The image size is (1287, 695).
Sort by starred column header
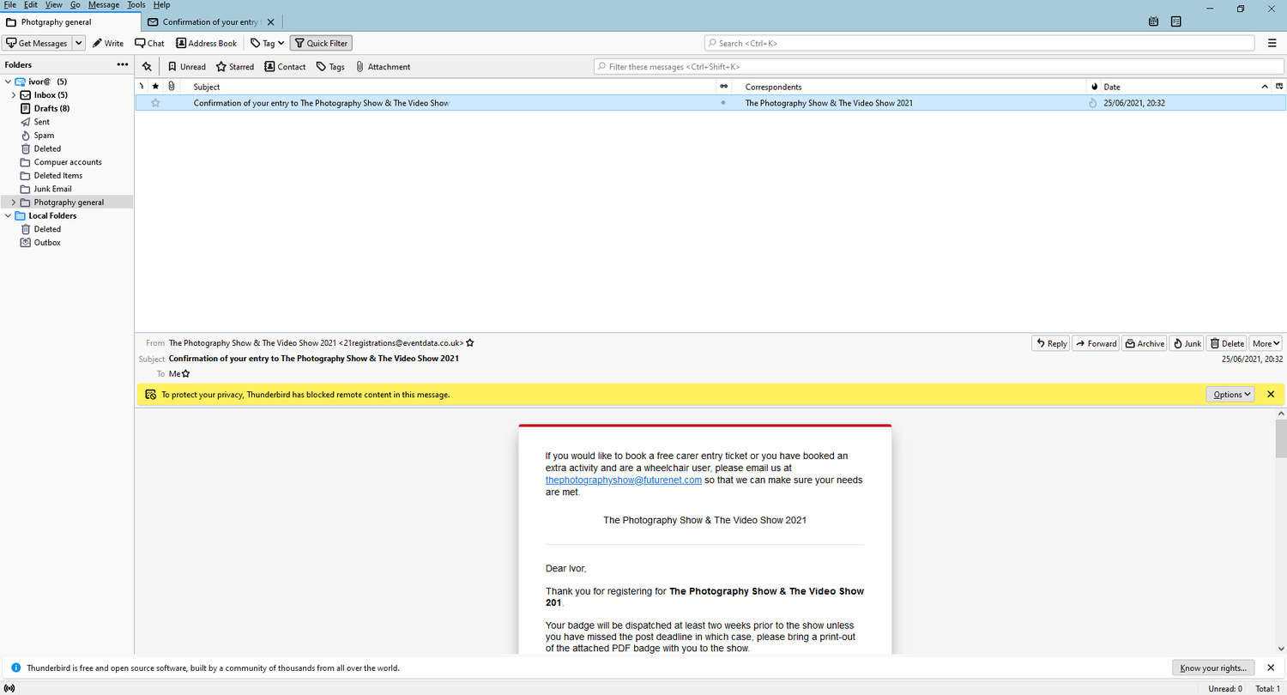click(x=155, y=87)
